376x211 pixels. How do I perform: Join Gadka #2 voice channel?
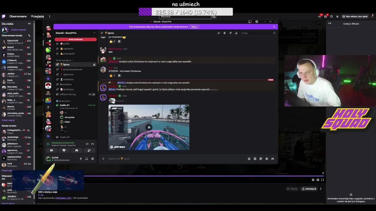tap(75, 137)
